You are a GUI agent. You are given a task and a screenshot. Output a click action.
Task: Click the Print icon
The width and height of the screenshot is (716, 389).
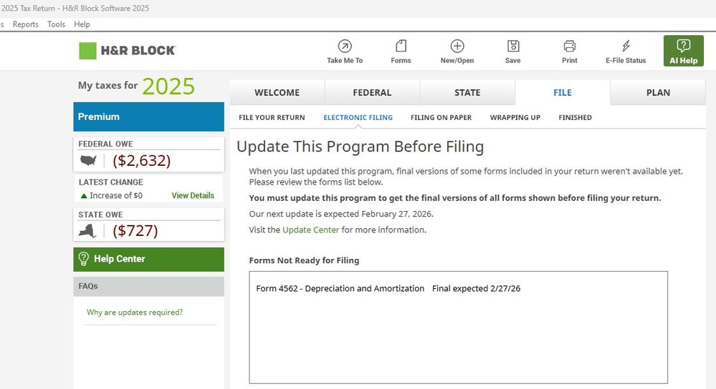pos(569,46)
